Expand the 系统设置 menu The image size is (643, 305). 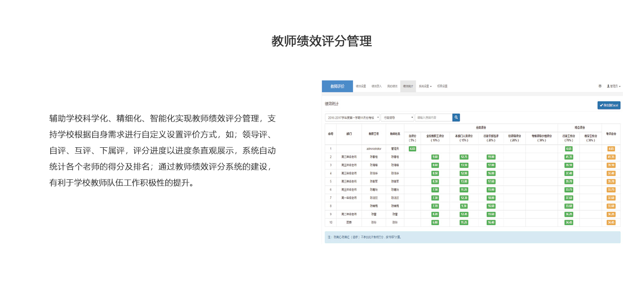[425, 86]
